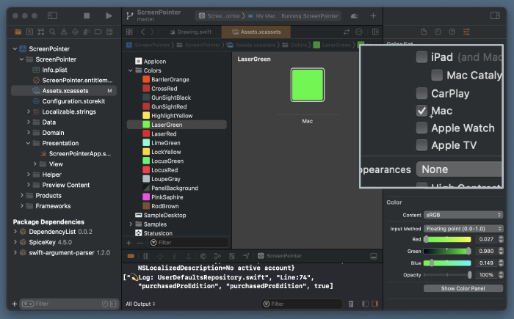Open the Find navigator magnifier icon

[x=53, y=32]
